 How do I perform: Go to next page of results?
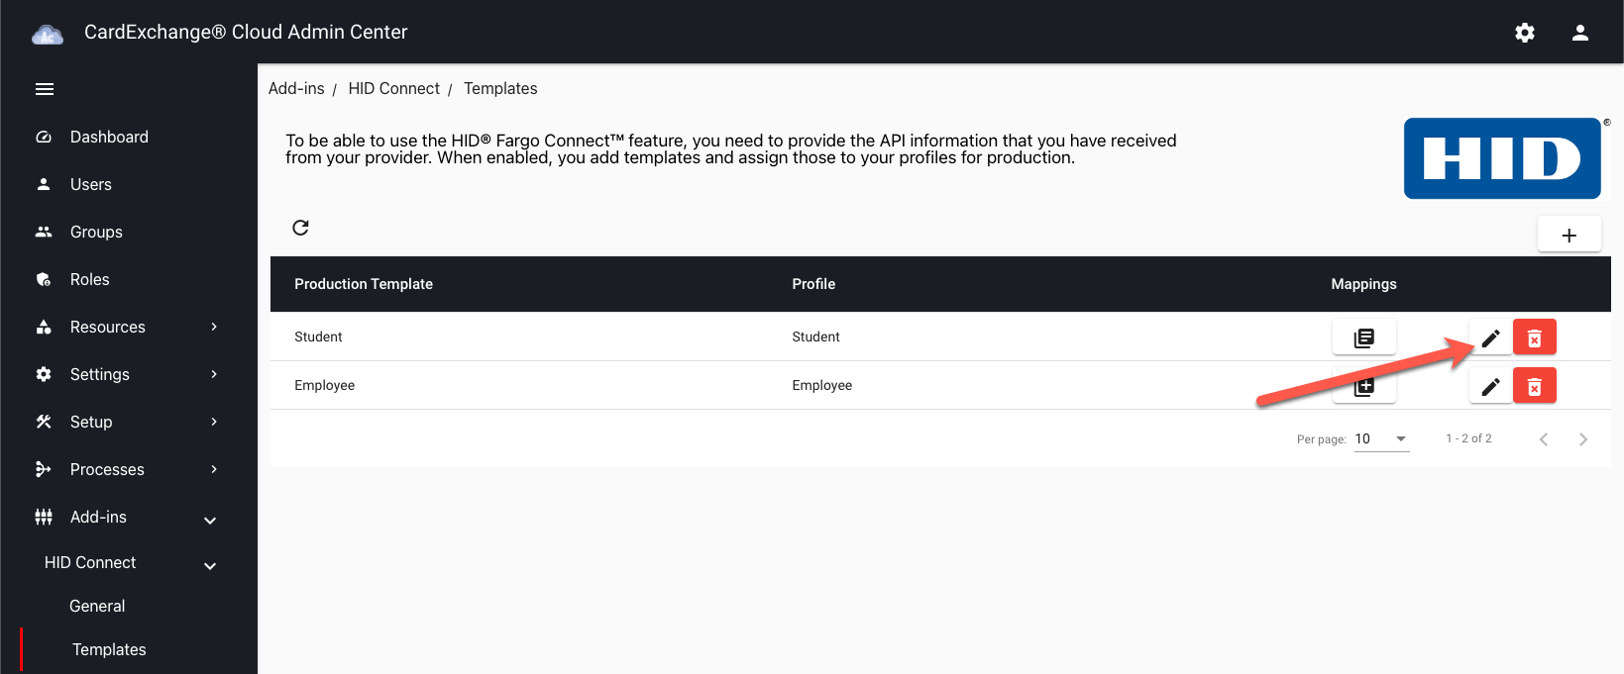[x=1583, y=439]
